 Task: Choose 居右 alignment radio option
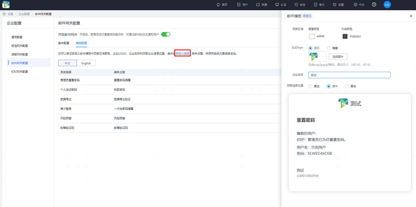pyautogui.click(x=347, y=86)
